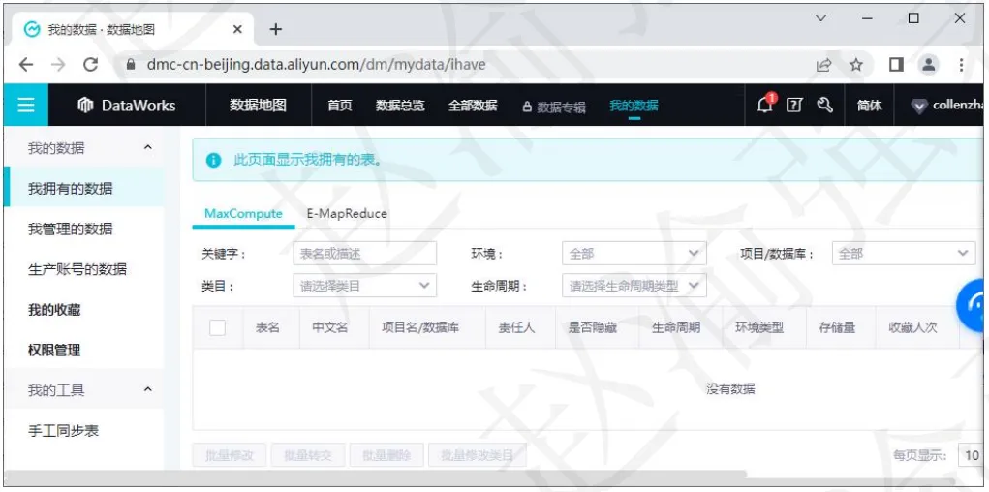
Task: Click the 批量修改 button
Action: point(230,455)
